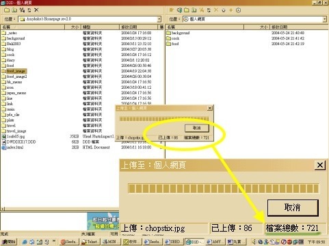Switch to Telnet taskbar item
This screenshot has height=246, width=329.
[x=90, y=242]
